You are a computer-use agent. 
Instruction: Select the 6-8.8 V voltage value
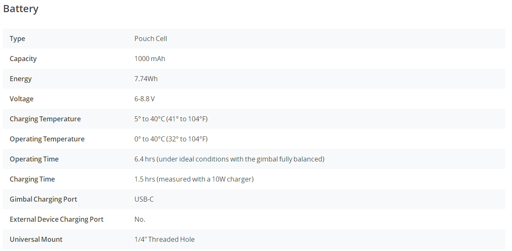(x=144, y=99)
